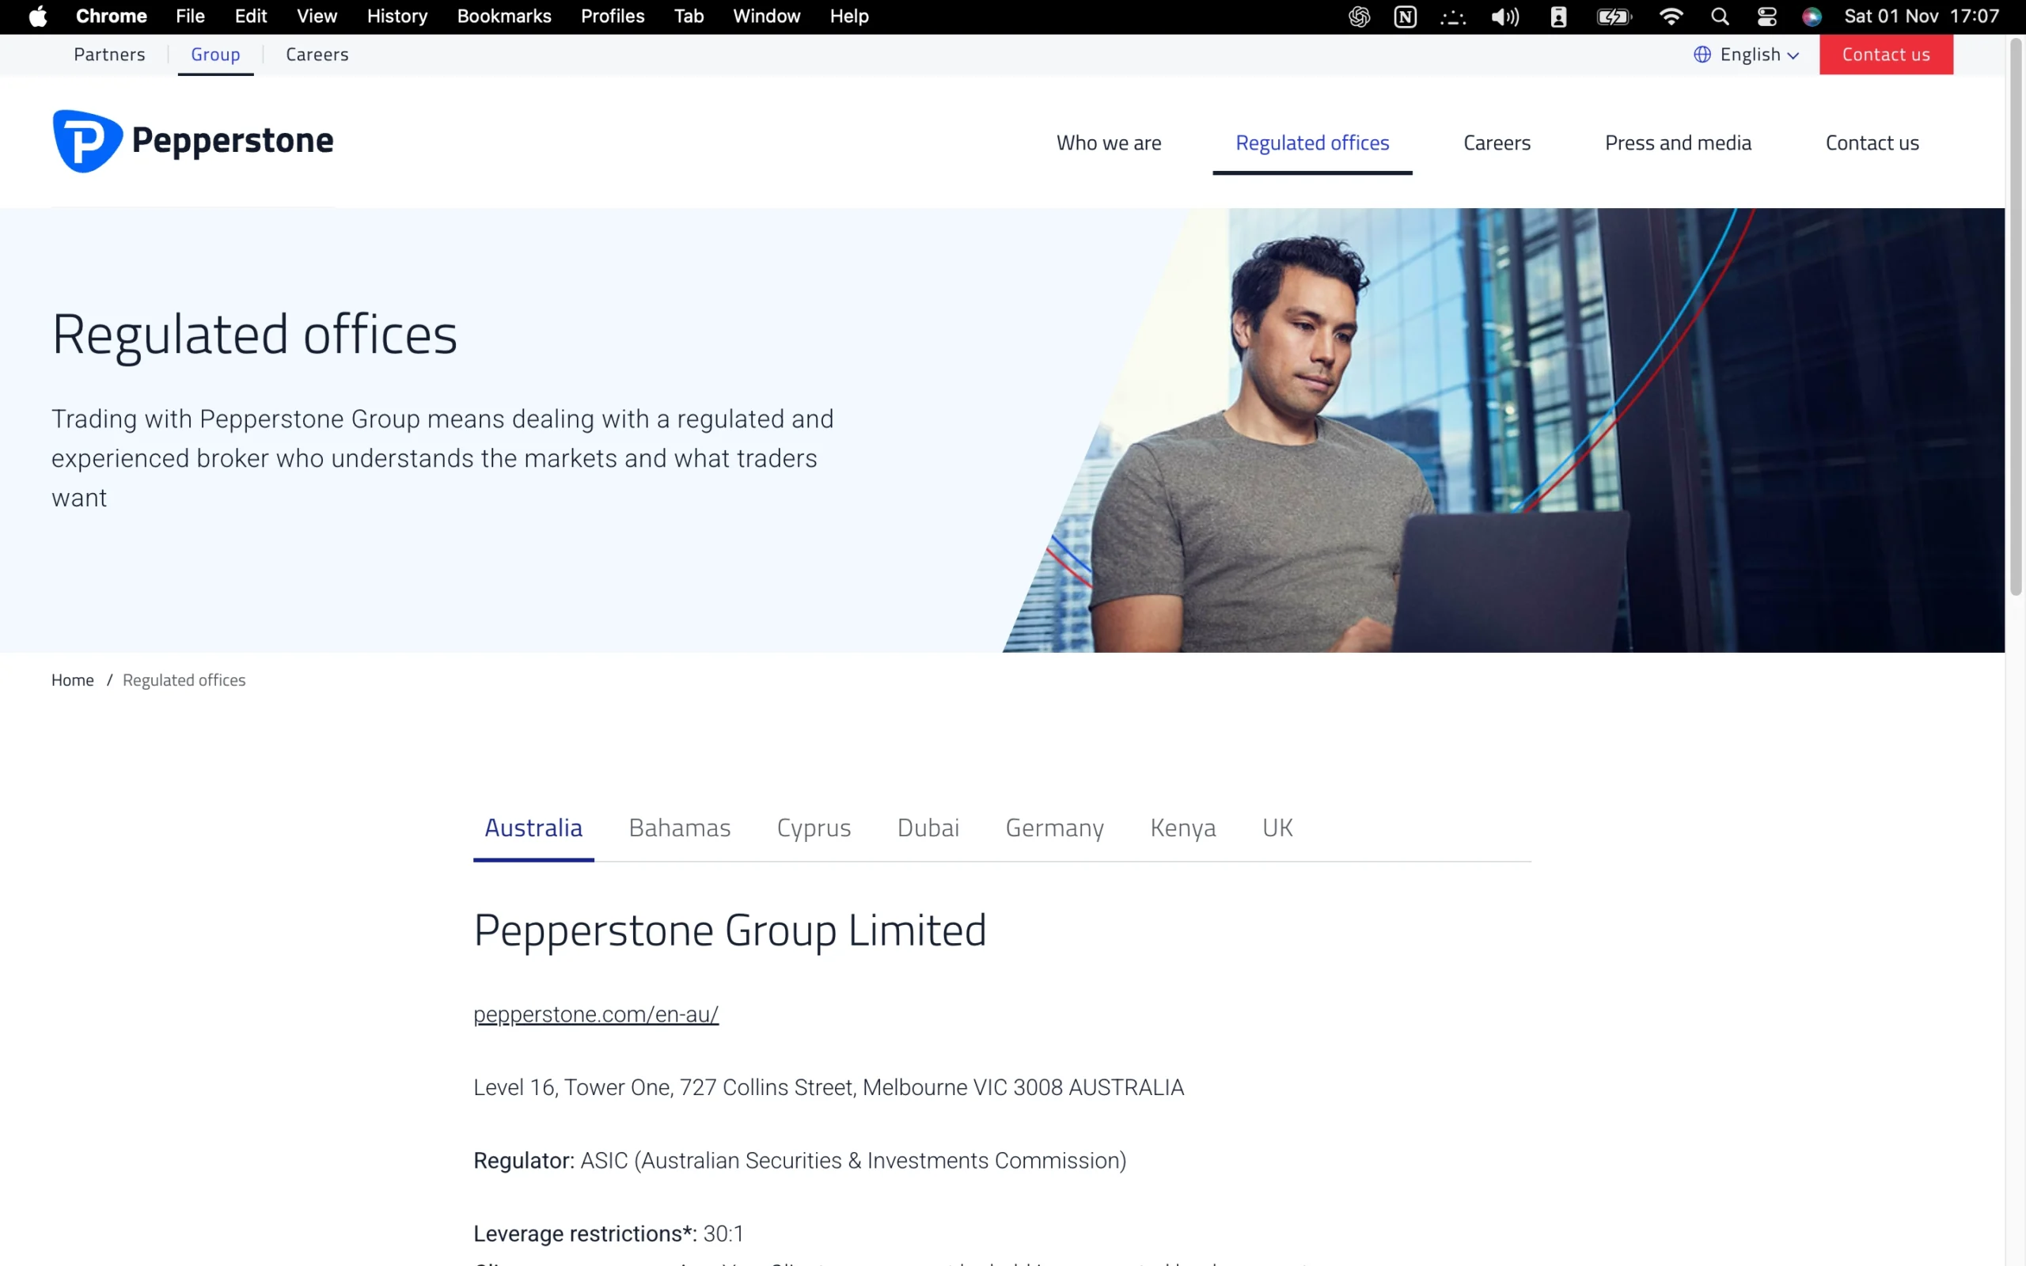This screenshot has height=1266, width=2026.
Task: Select the Germany office tab
Action: click(1054, 828)
